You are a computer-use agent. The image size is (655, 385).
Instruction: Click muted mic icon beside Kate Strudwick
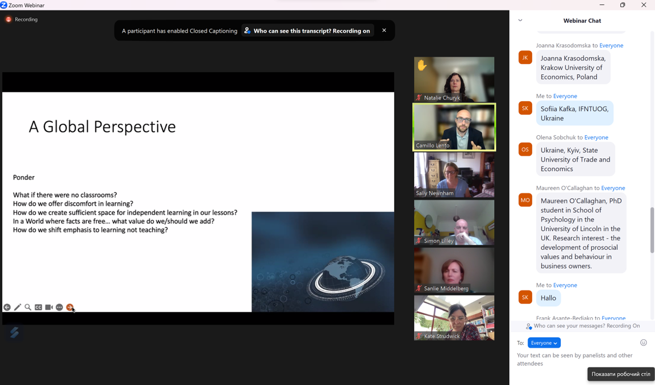[419, 336]
